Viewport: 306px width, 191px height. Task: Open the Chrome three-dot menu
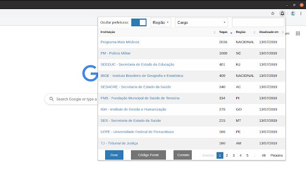(x=301, y=13)
